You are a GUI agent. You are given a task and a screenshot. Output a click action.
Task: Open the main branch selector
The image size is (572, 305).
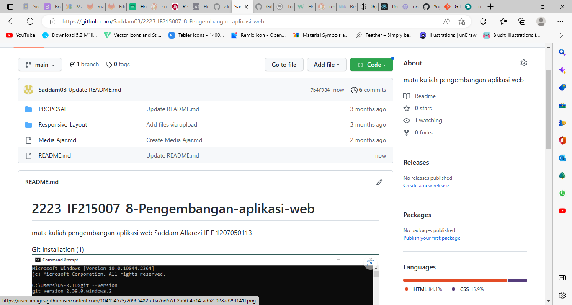(40, 64)
